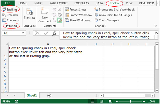Image resolution: width=160 pixels, height=104 pixels.
Task: Switch to the DATA tab
Action: point(99,3)
